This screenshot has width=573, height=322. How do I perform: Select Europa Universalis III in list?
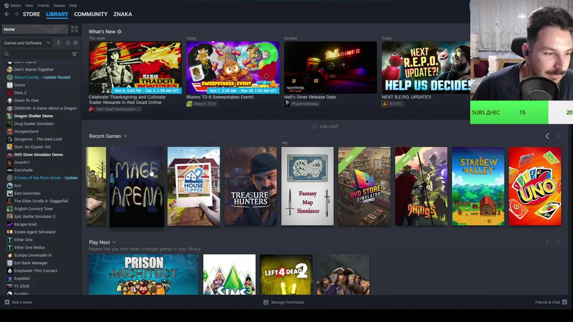coord(33,255)
